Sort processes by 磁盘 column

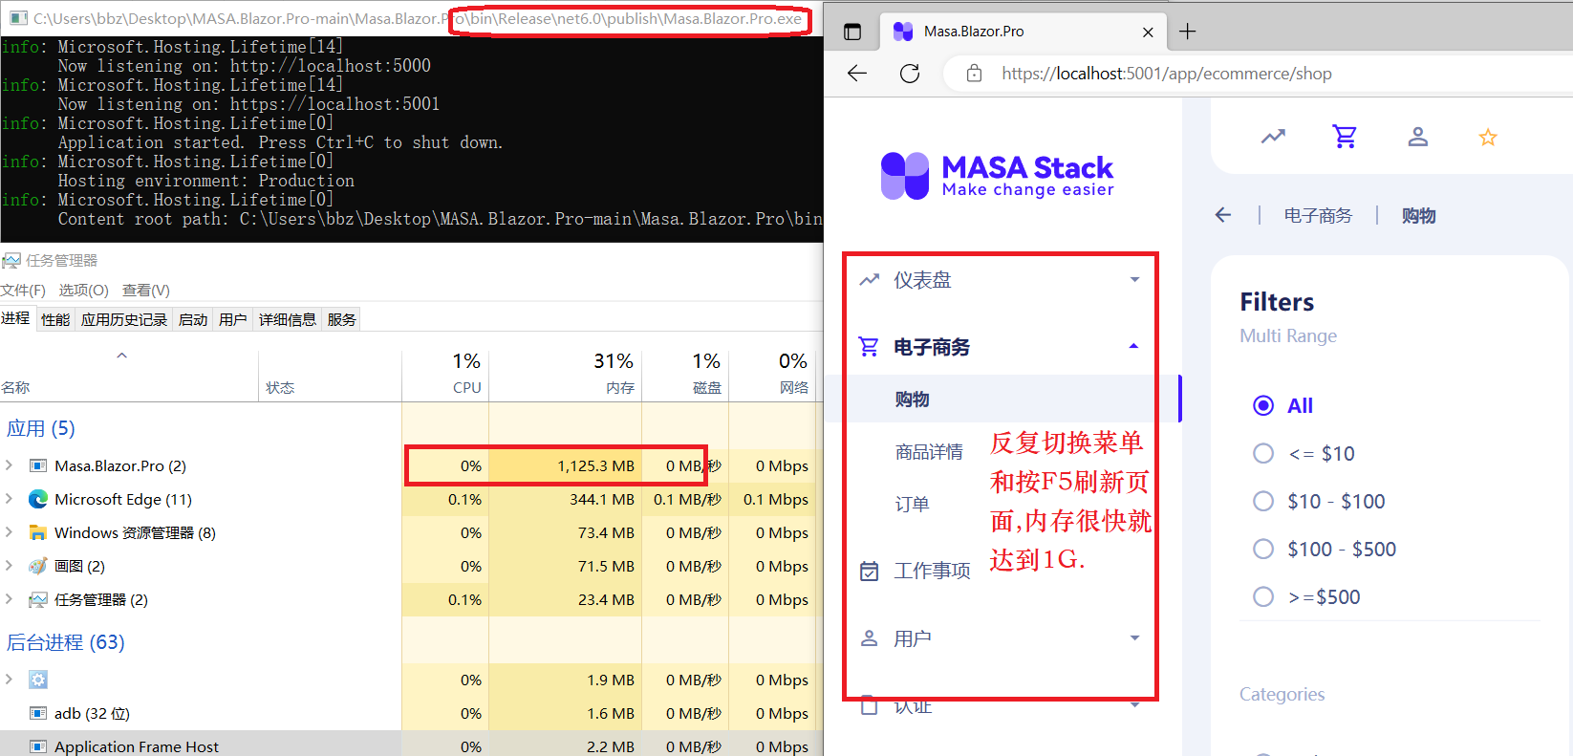[x=685, y=376]
